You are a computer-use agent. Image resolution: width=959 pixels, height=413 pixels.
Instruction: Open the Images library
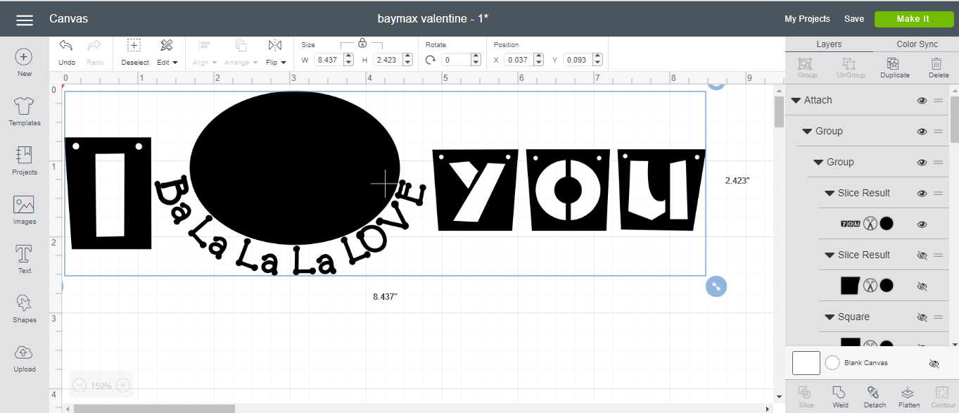24,210
